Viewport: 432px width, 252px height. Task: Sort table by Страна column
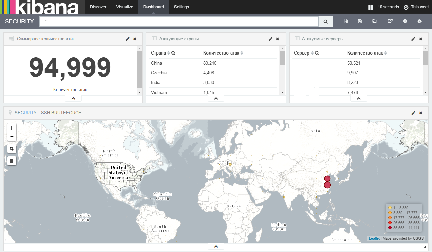[x=169, y=53]
